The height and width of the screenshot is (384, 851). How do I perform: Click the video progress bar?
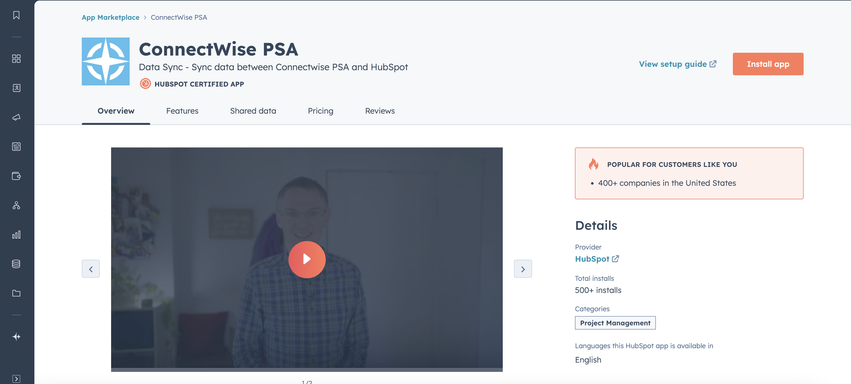(307, 370)
